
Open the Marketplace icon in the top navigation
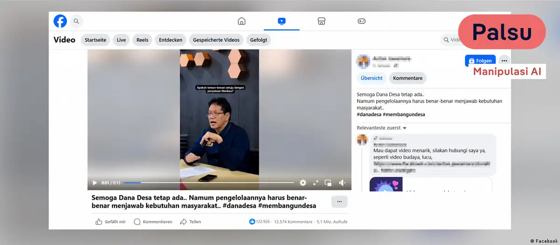[321, 21]
